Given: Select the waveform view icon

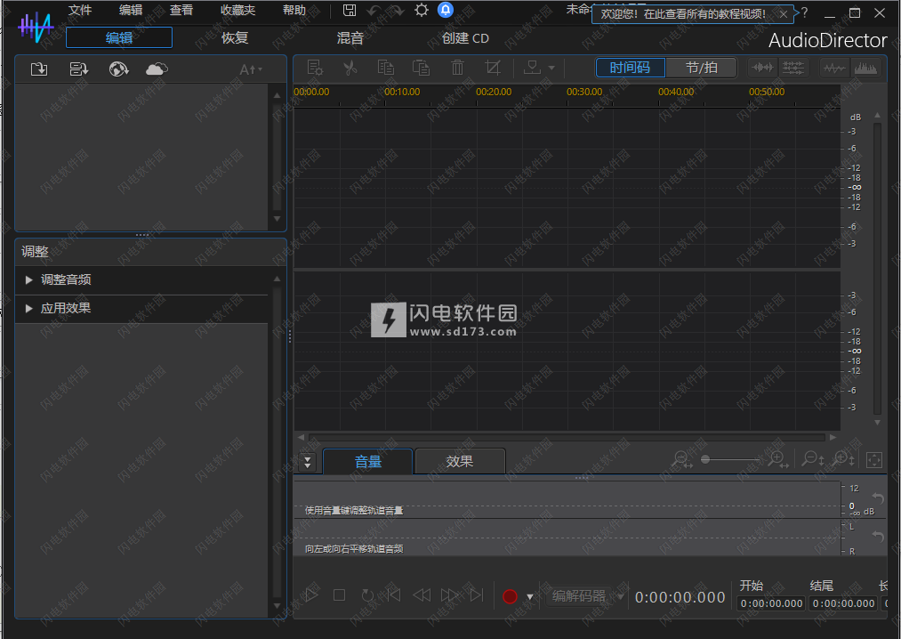Looking at the screenshot, I should [x=763, y=68].
